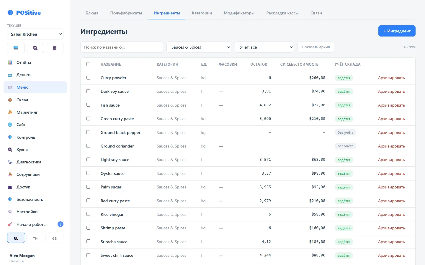Switch interface language to TH
The image size is (425, 265).
click(x=35, y=238)
